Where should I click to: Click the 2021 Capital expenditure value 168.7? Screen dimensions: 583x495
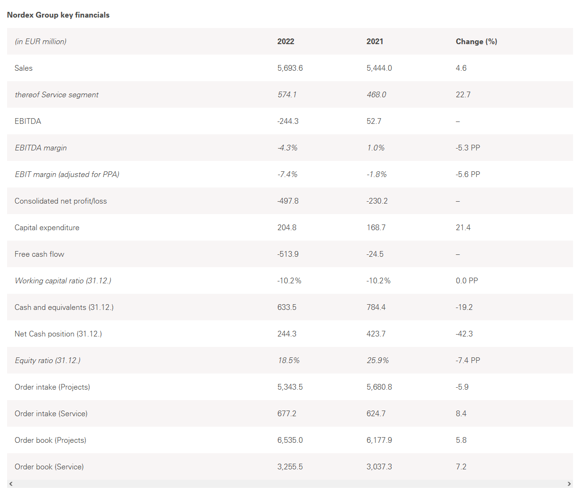point(376,228)
